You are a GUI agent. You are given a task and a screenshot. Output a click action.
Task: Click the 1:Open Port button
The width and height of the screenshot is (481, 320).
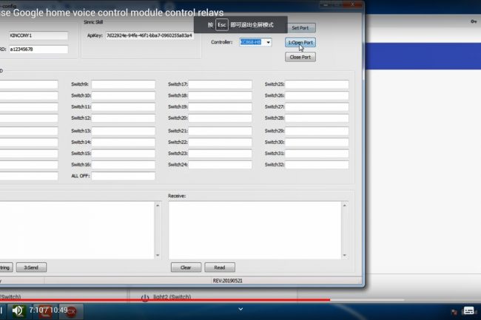click(300, 42)
